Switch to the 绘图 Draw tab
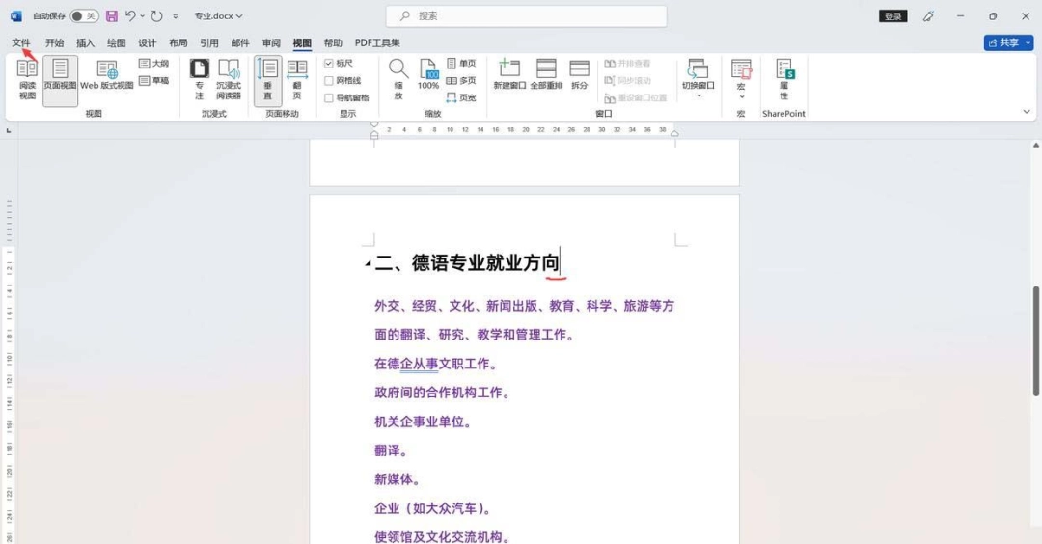Viewport: 1042px width, 544px height. click(117, 42)
